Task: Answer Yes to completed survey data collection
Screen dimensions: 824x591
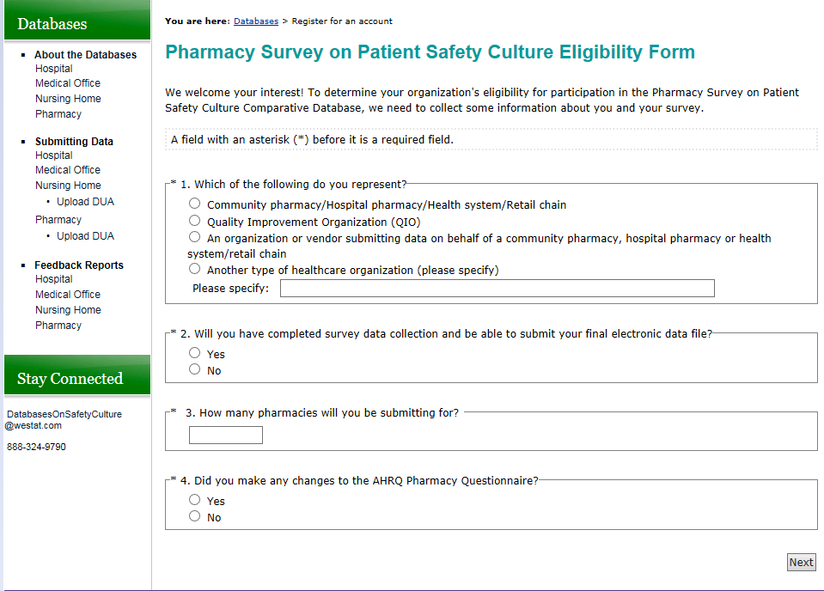Action: click(x=195, y=353)
